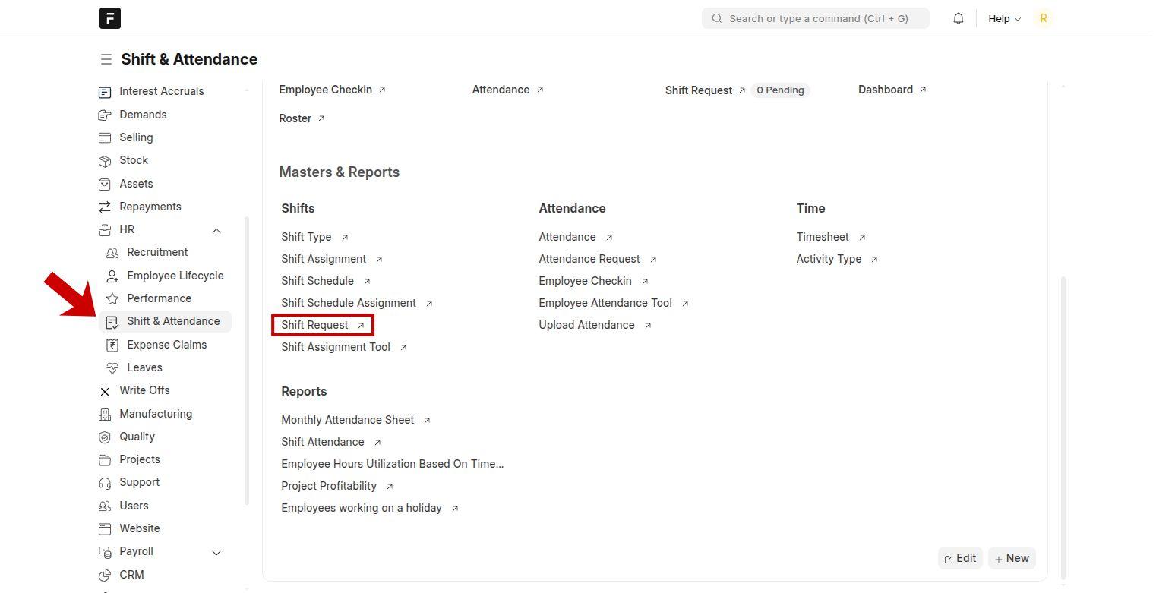Click the Edit button

pyautogui.click(x=960, y=558)
